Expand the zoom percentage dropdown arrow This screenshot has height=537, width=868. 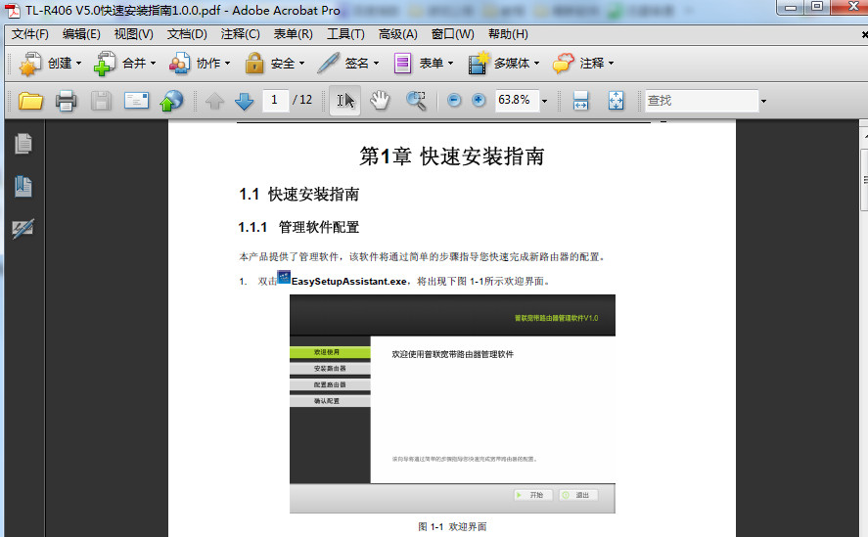point(545,101)
